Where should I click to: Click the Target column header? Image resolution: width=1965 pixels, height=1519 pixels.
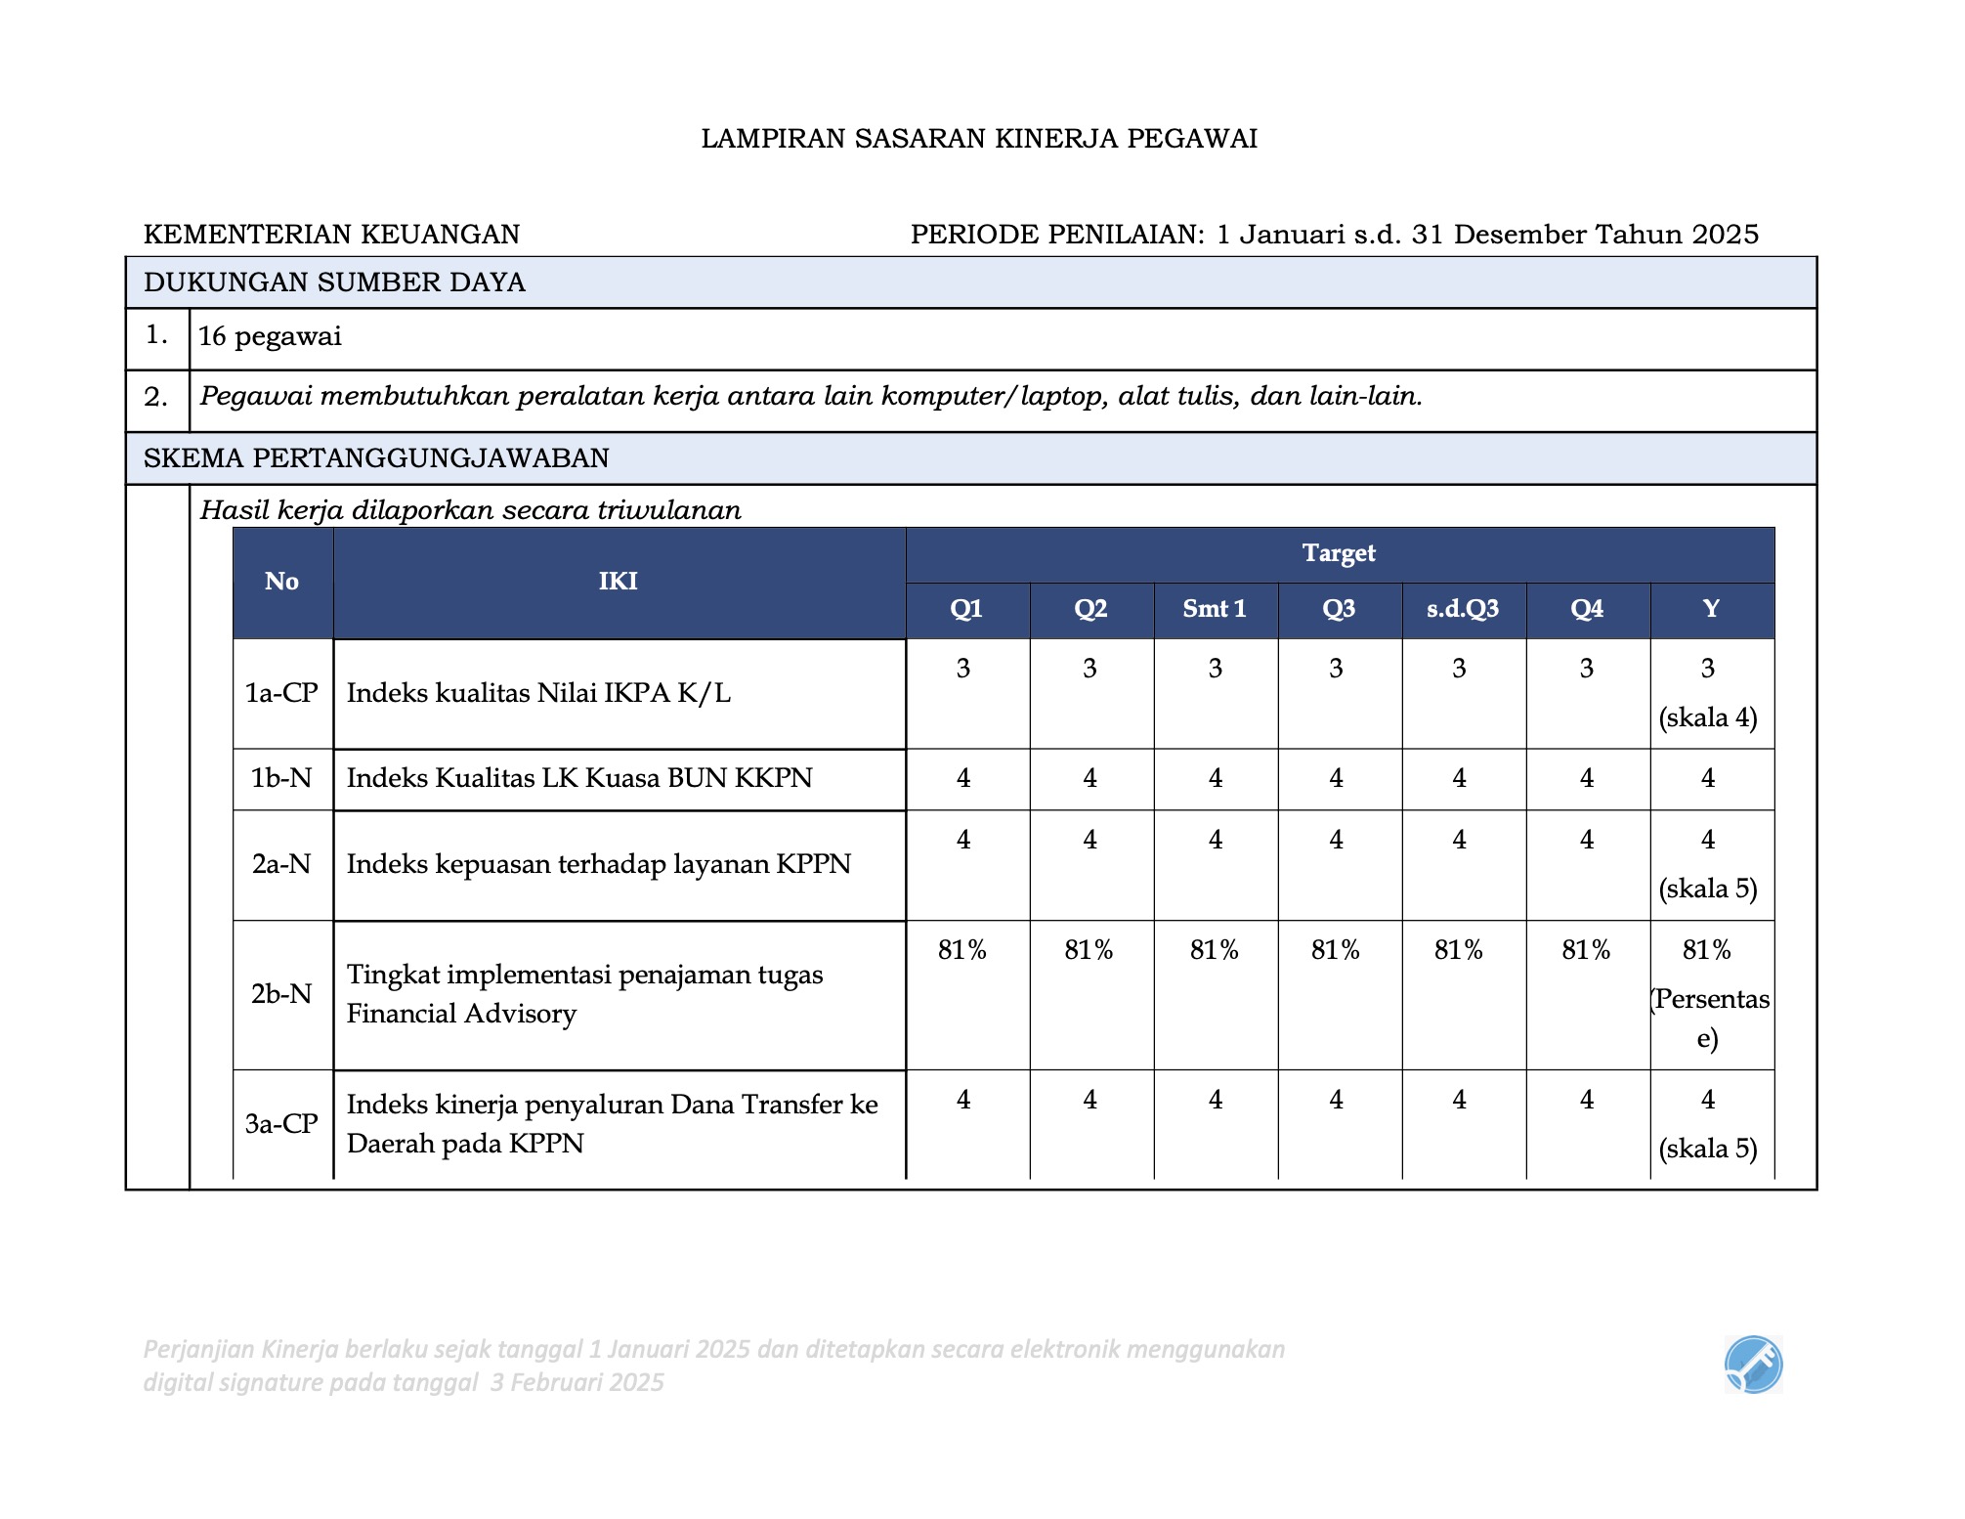[x=1339, y=553]
